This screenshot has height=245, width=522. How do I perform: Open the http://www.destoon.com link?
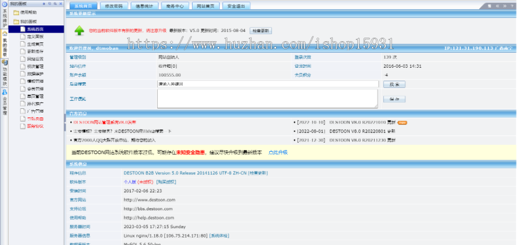[150, 200]
